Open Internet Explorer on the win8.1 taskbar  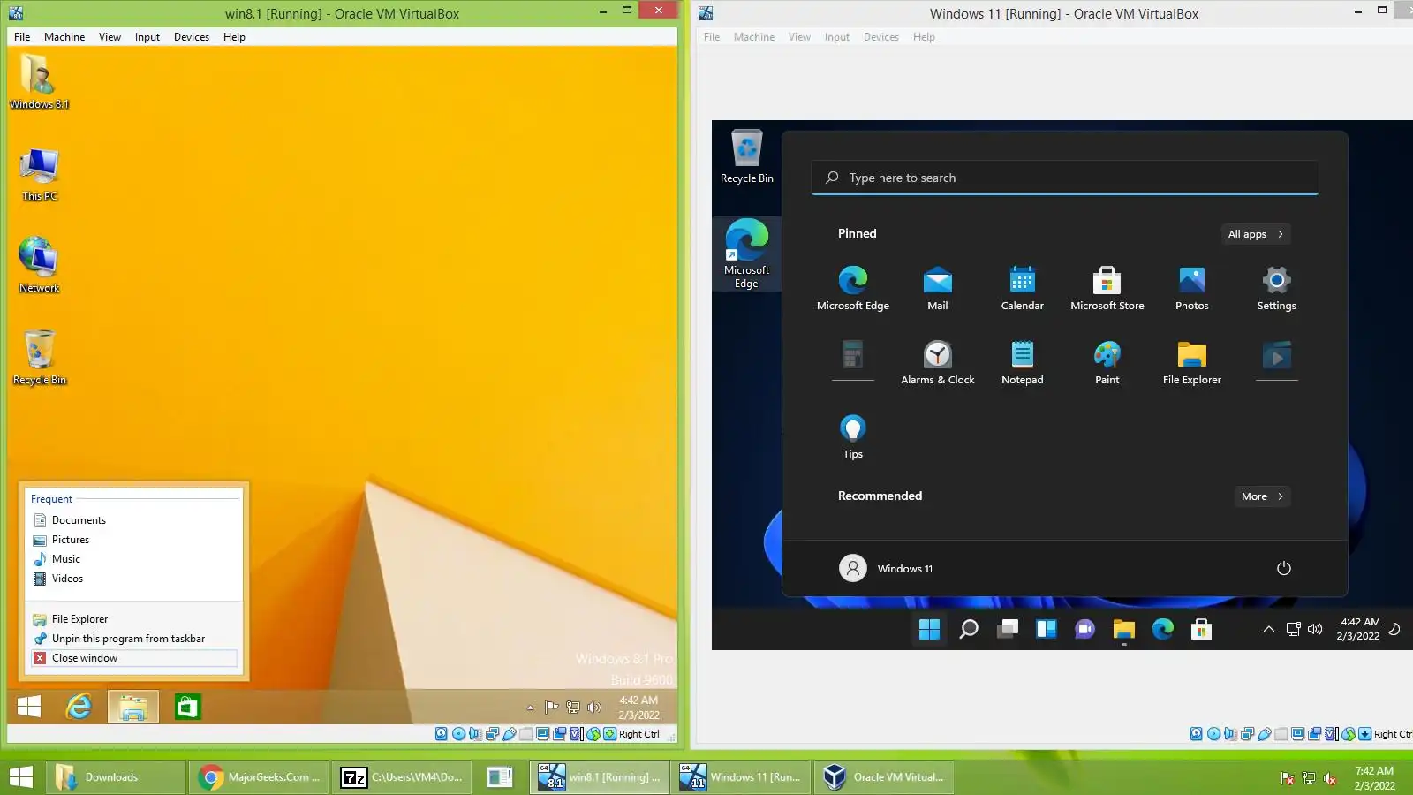[x=79, y=707]
